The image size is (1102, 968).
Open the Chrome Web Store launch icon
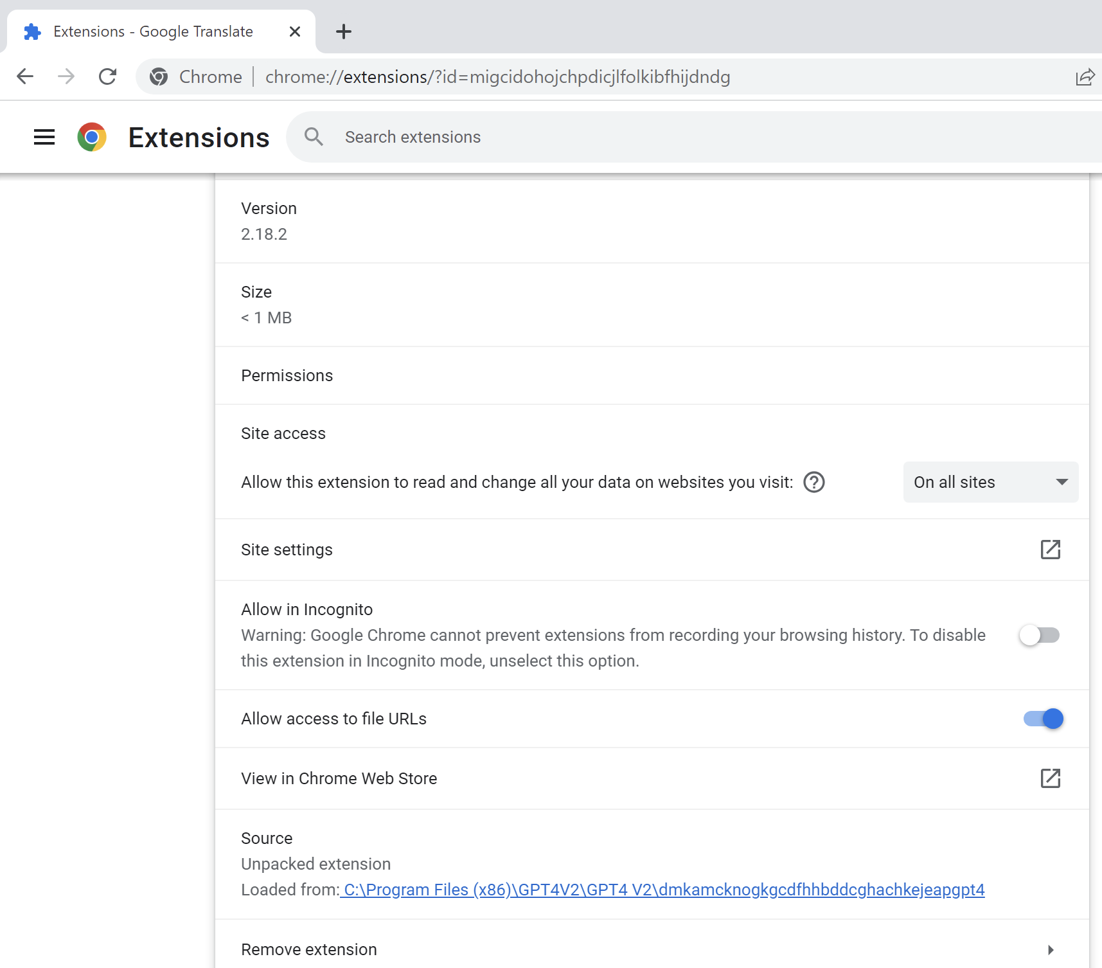tap(1050, 778)
